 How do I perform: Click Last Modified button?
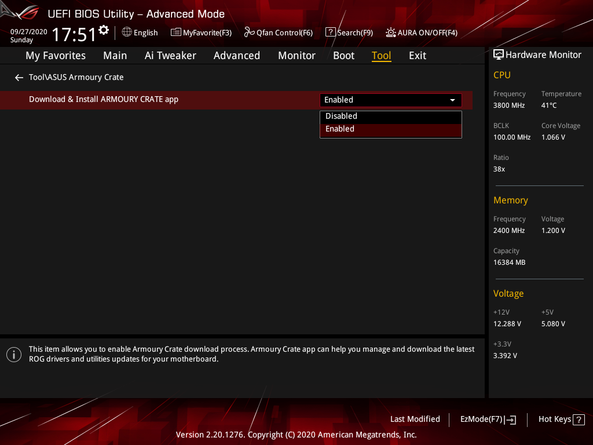[415, 420]
